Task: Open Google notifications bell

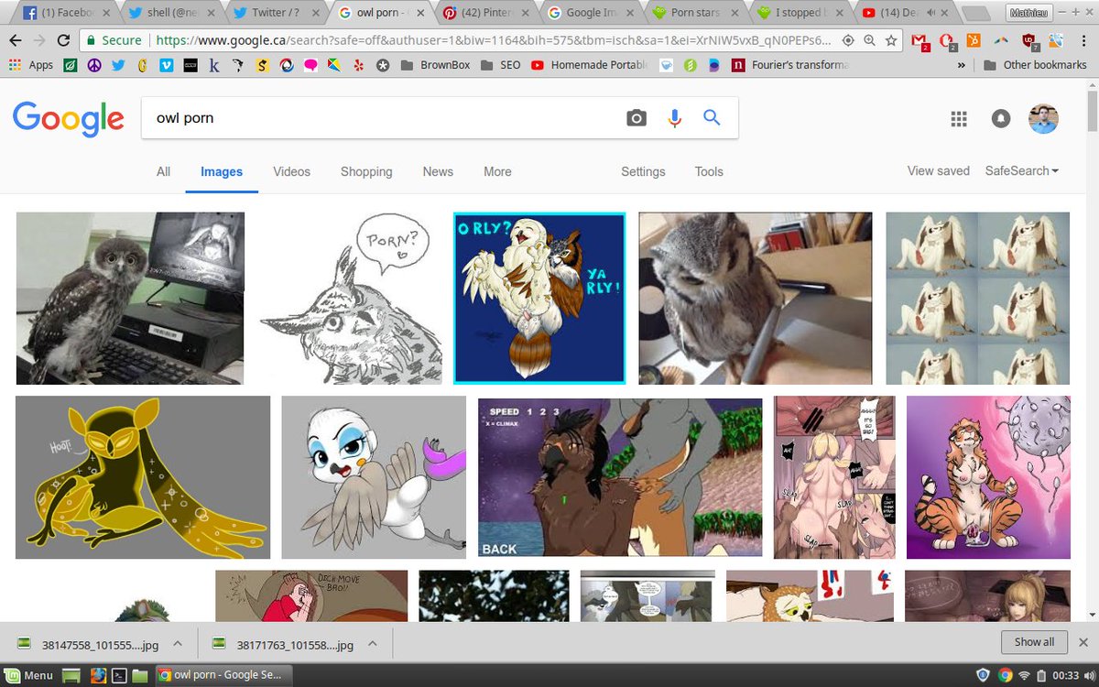Action: coord(1001,119)
